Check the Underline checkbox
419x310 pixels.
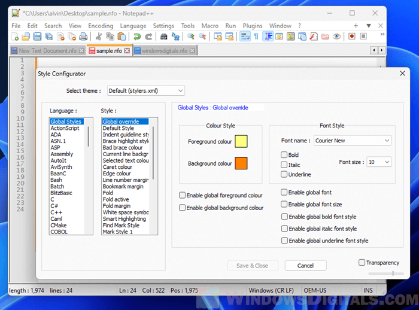coord(284,174)
